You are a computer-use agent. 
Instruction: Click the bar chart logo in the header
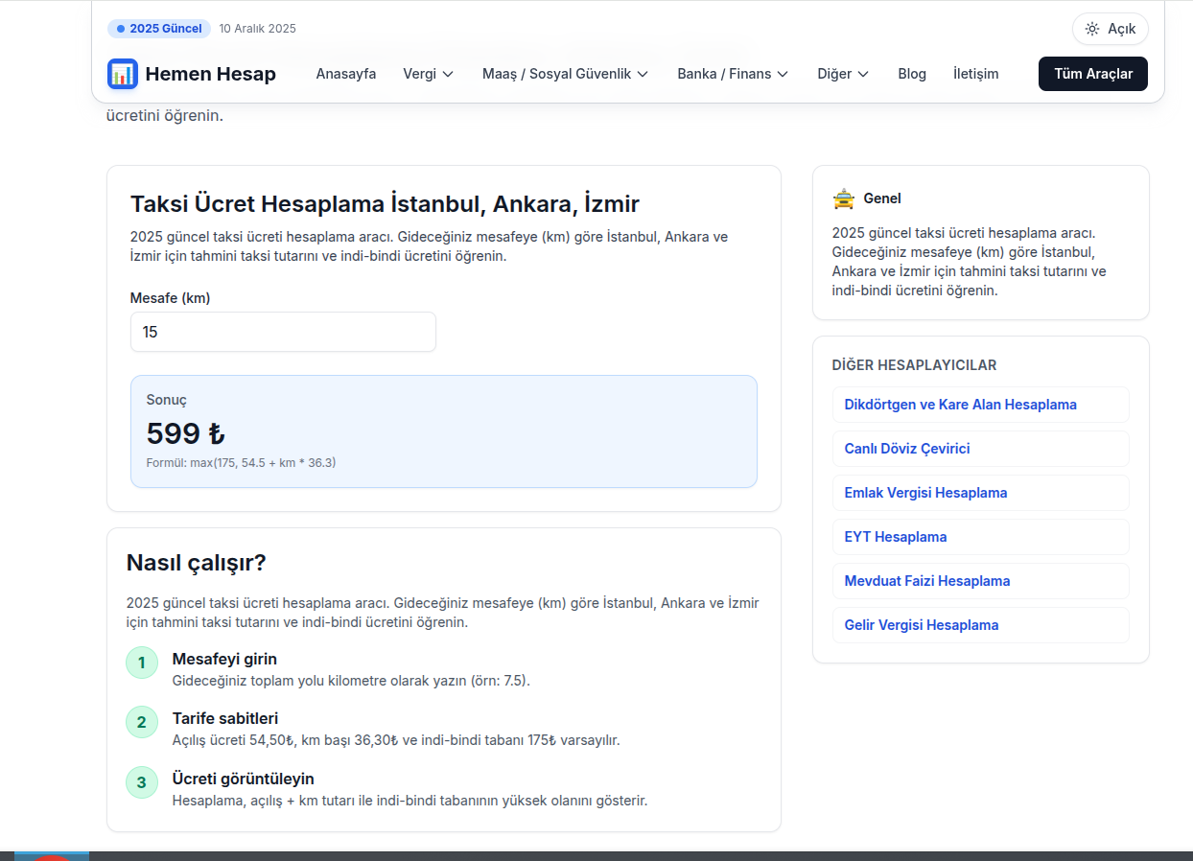122,73
